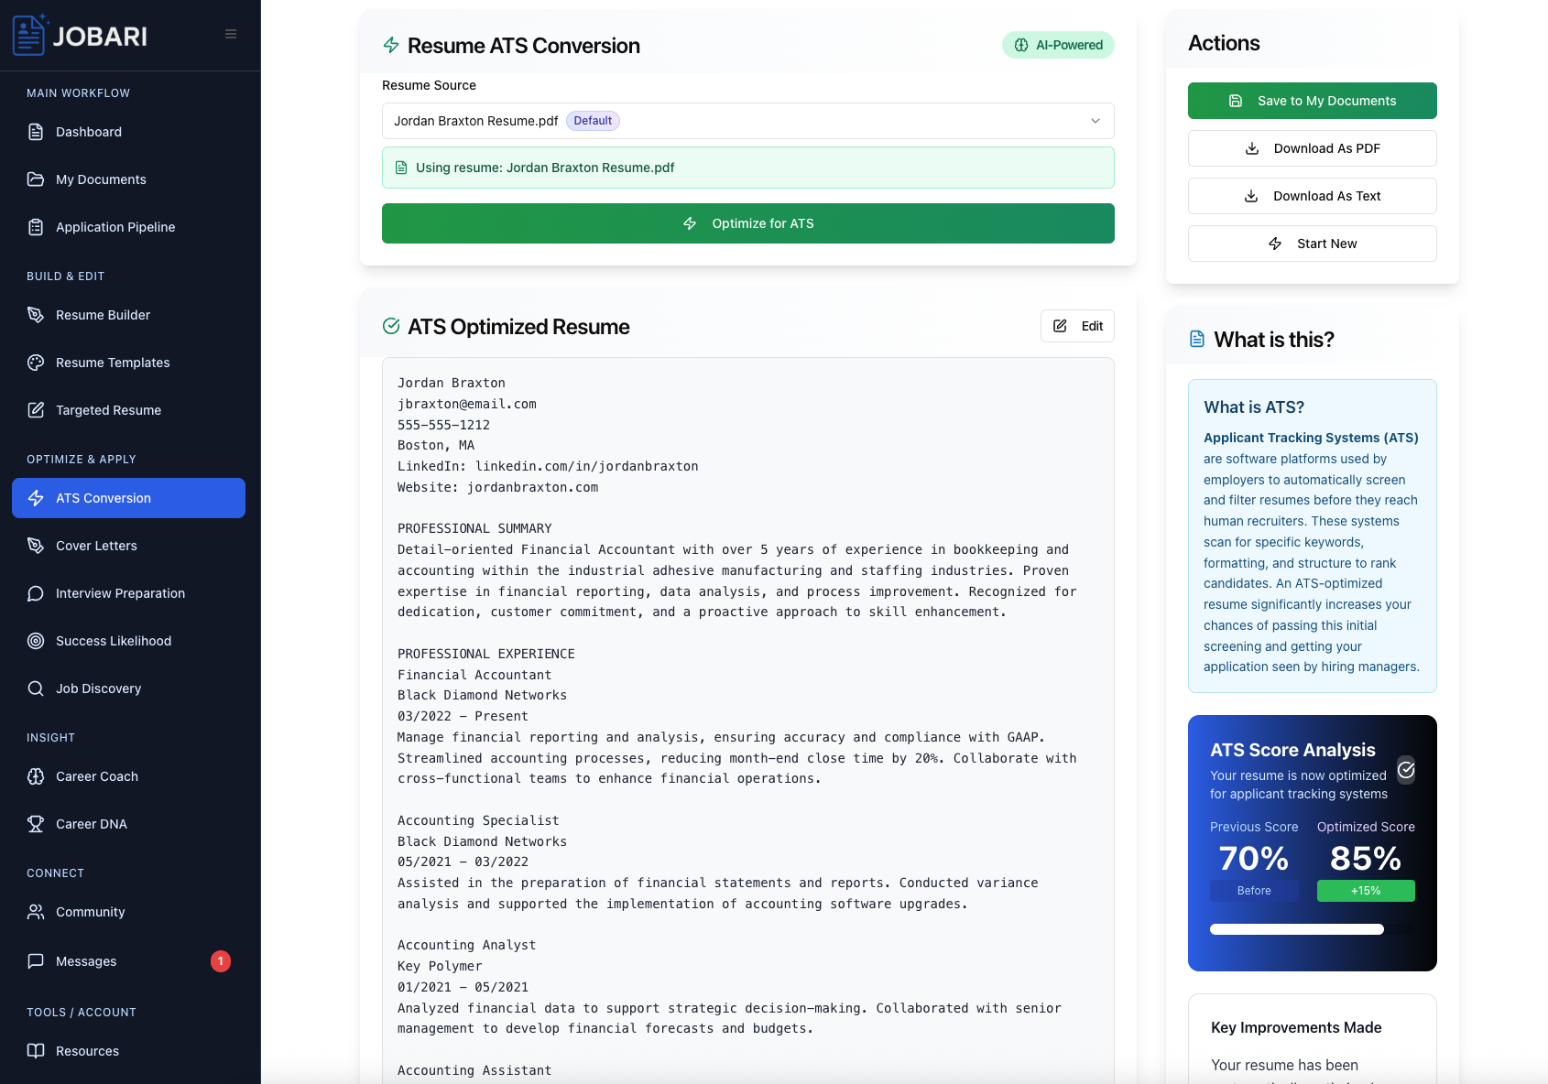Open the Cover Letters section
The image size is (1548, 1084).
(96, 546)
